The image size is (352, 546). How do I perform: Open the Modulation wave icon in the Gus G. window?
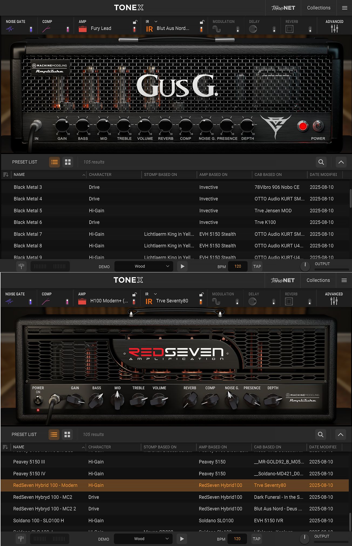[x=216, y=29]
